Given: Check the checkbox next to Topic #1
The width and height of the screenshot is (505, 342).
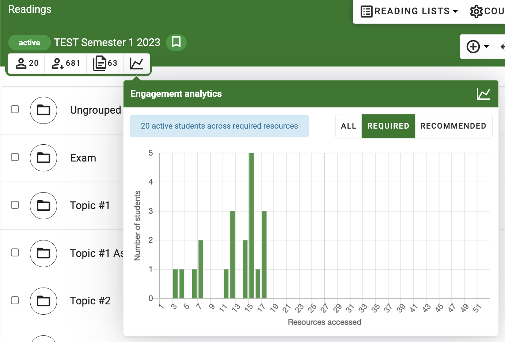Looking at the screenshot, I should (x=15, y=205).
